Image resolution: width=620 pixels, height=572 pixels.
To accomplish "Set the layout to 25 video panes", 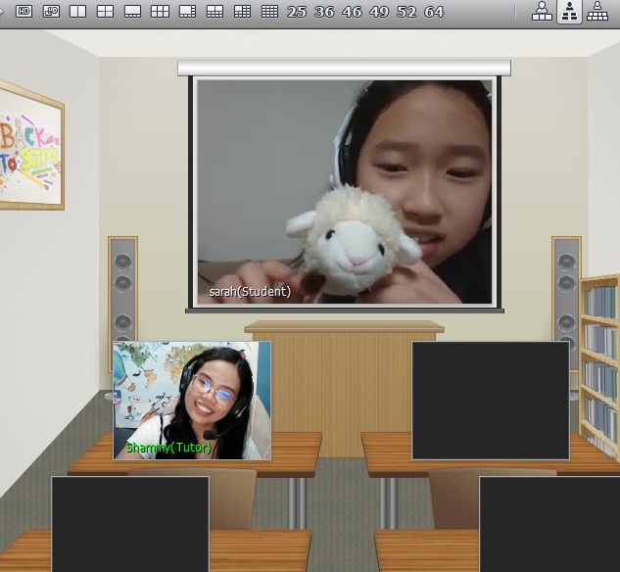I will click(x=297, y=12).
